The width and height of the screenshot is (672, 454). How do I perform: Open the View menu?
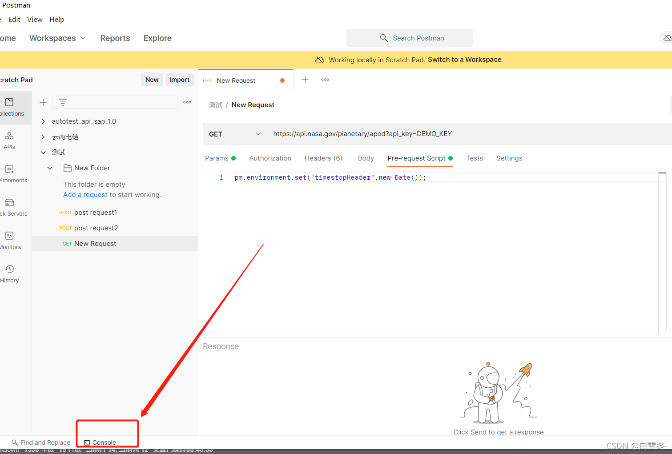35,20
